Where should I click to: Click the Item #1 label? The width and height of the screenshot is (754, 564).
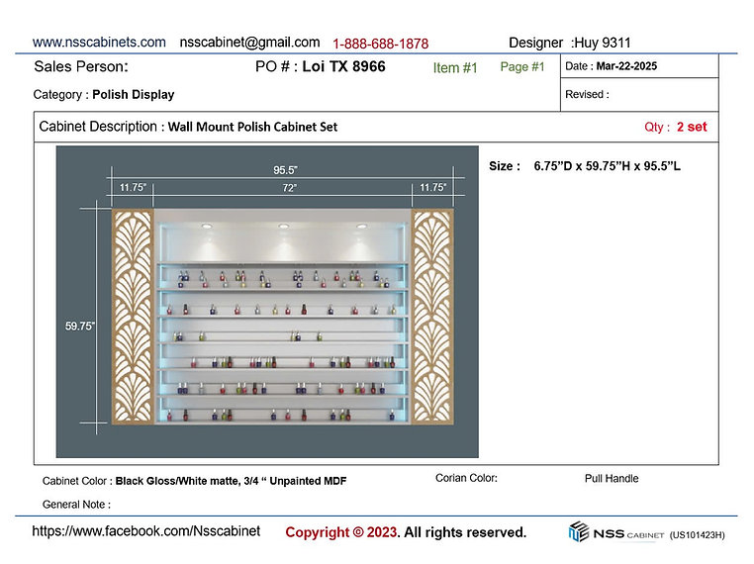(x=455, y=68)
